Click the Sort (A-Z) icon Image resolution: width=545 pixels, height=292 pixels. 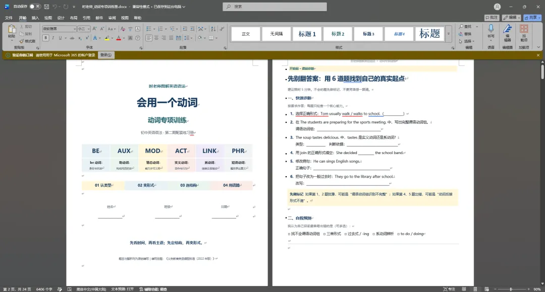click(213, 29)
